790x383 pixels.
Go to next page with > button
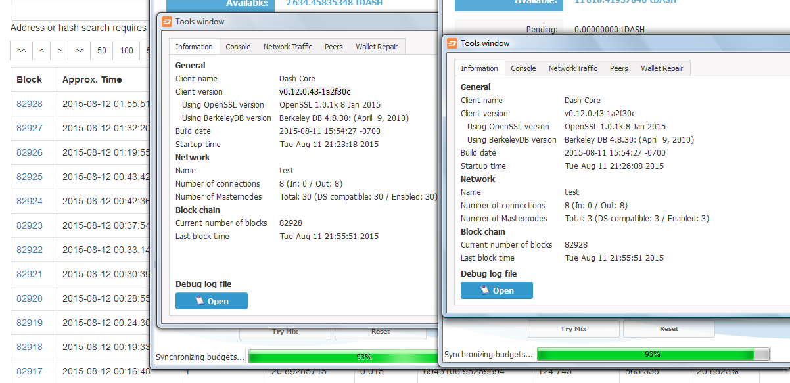59,50
